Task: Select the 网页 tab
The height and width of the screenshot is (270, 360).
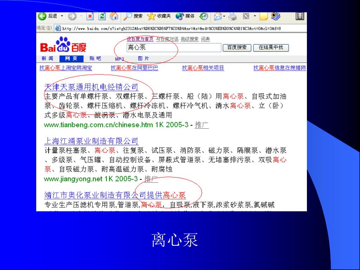Action: (x=71, y=59)
